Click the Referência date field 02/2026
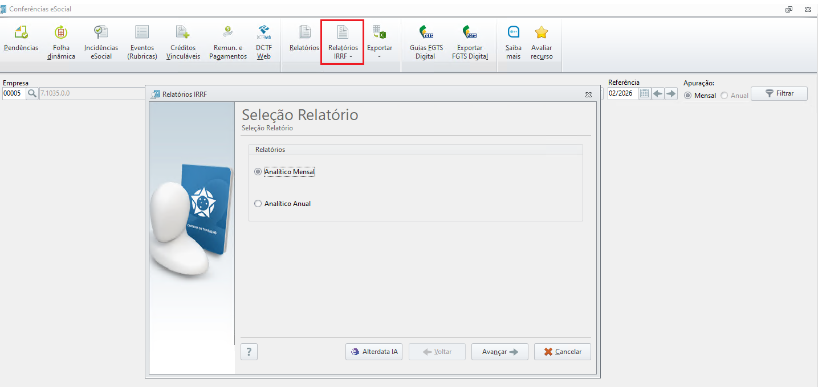Image resolution: width=818 pixels, height=387 pixels. (623, 94)
